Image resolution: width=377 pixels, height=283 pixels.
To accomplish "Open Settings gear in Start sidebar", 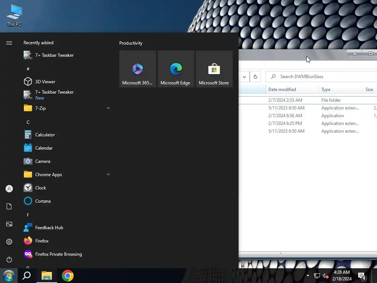I will click(9, 242).
